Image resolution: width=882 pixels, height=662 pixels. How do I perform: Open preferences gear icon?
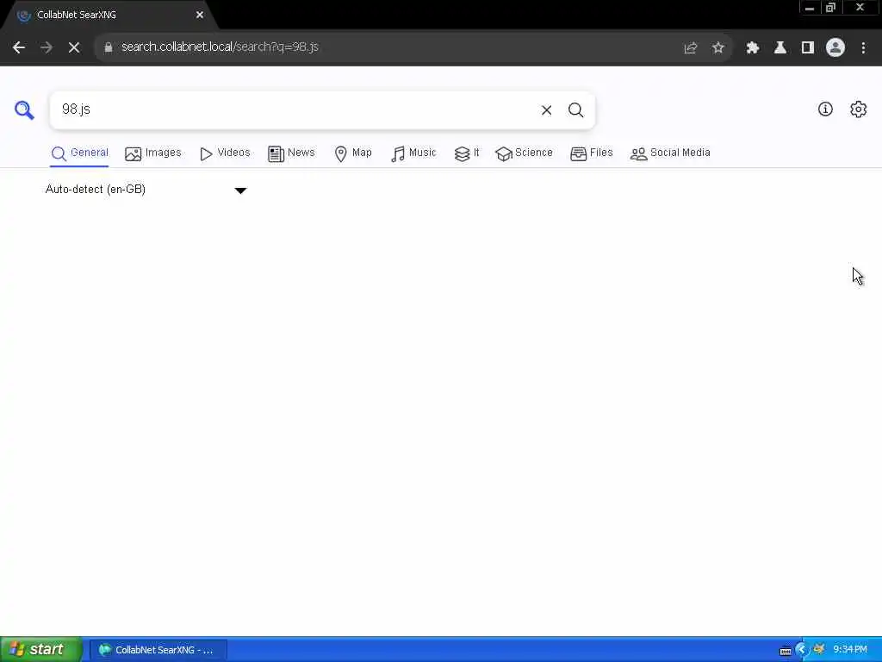click(859, 109)
